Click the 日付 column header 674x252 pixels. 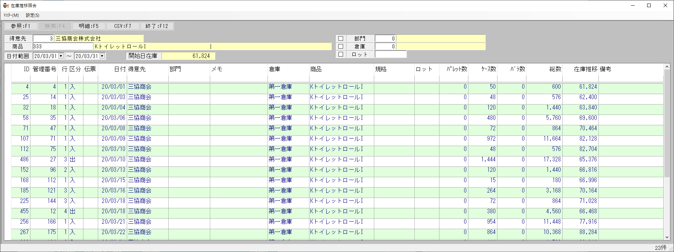click(112, 69)
